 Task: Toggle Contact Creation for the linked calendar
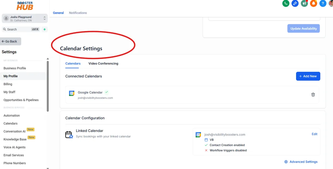tap(206, 145)
